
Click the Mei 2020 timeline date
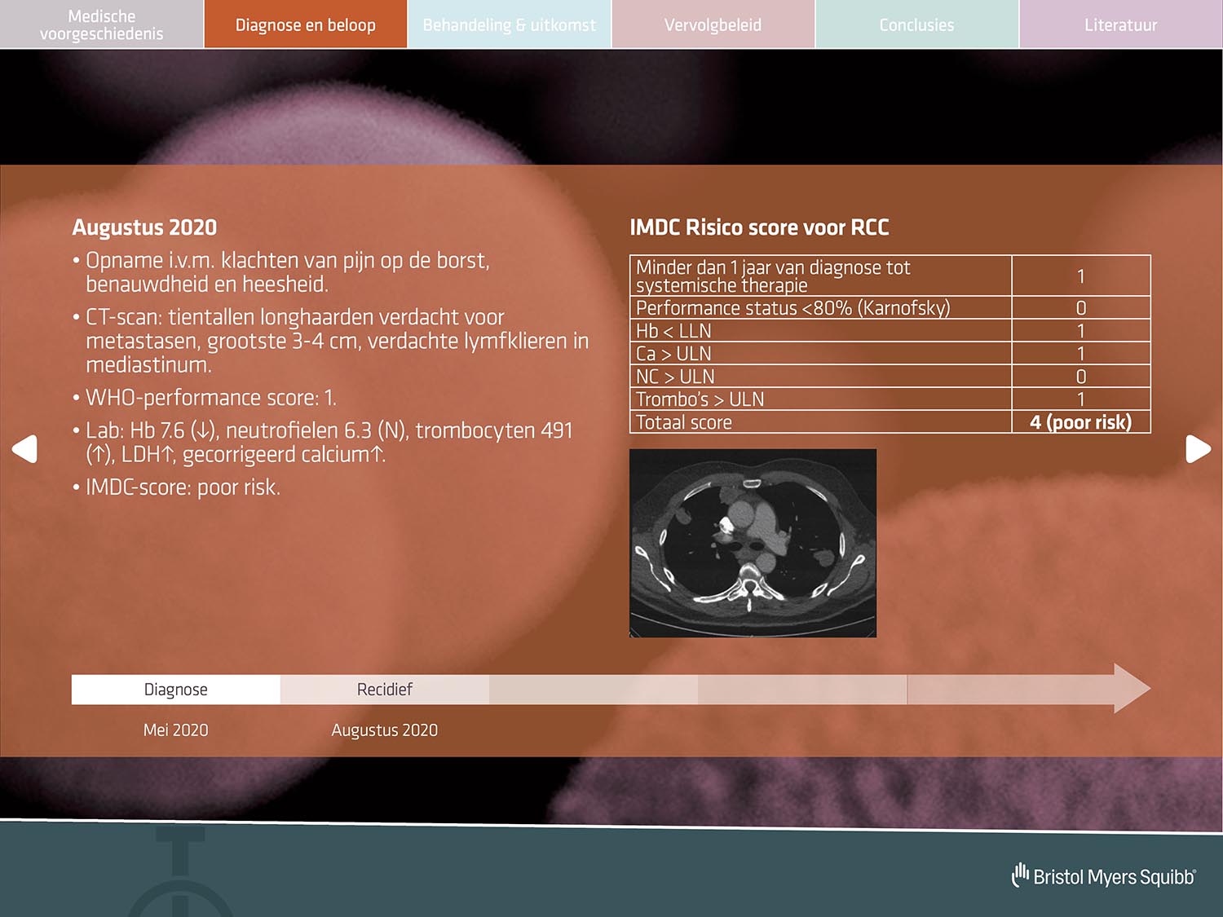point(176,730)
